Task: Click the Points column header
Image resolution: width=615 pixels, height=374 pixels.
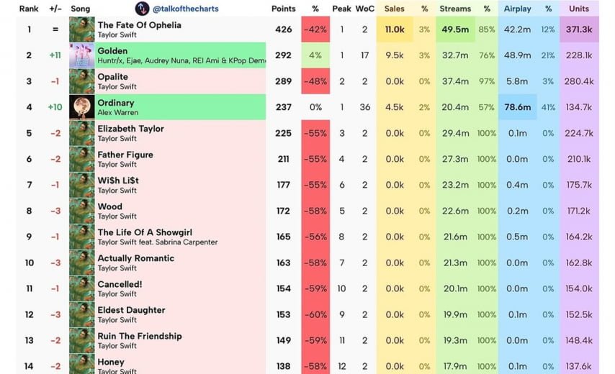Action: [x=283, y=9]
